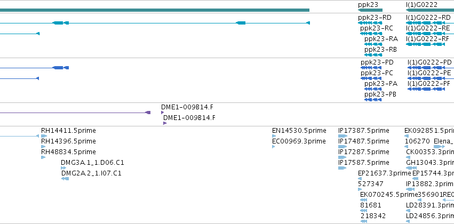The height and width of the screenshot is (224, 454).
Task: Click feature 356901
Action: pos(431,195)
